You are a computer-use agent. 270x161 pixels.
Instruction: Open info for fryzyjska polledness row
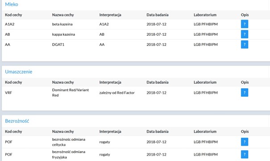[245, 154]
